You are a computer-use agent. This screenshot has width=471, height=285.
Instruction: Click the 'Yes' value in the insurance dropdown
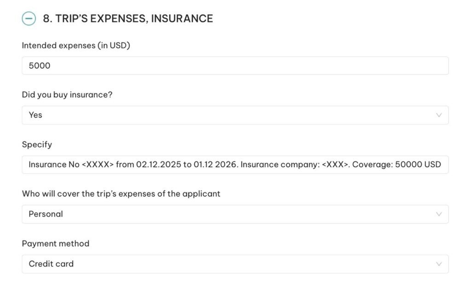(x=34, y=115)
